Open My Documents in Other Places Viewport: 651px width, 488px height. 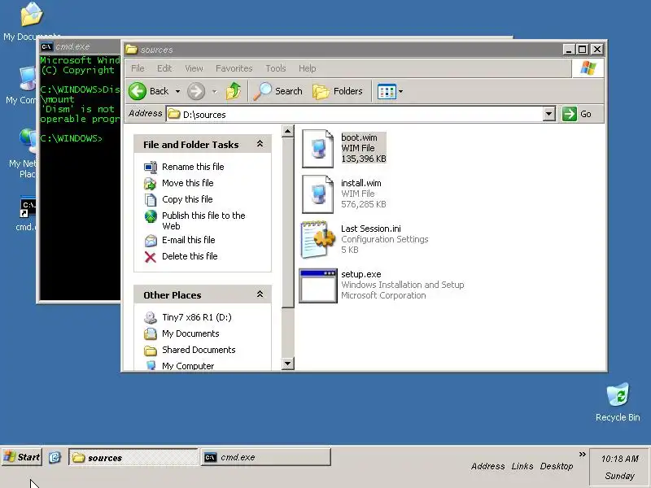click(190, 333)
